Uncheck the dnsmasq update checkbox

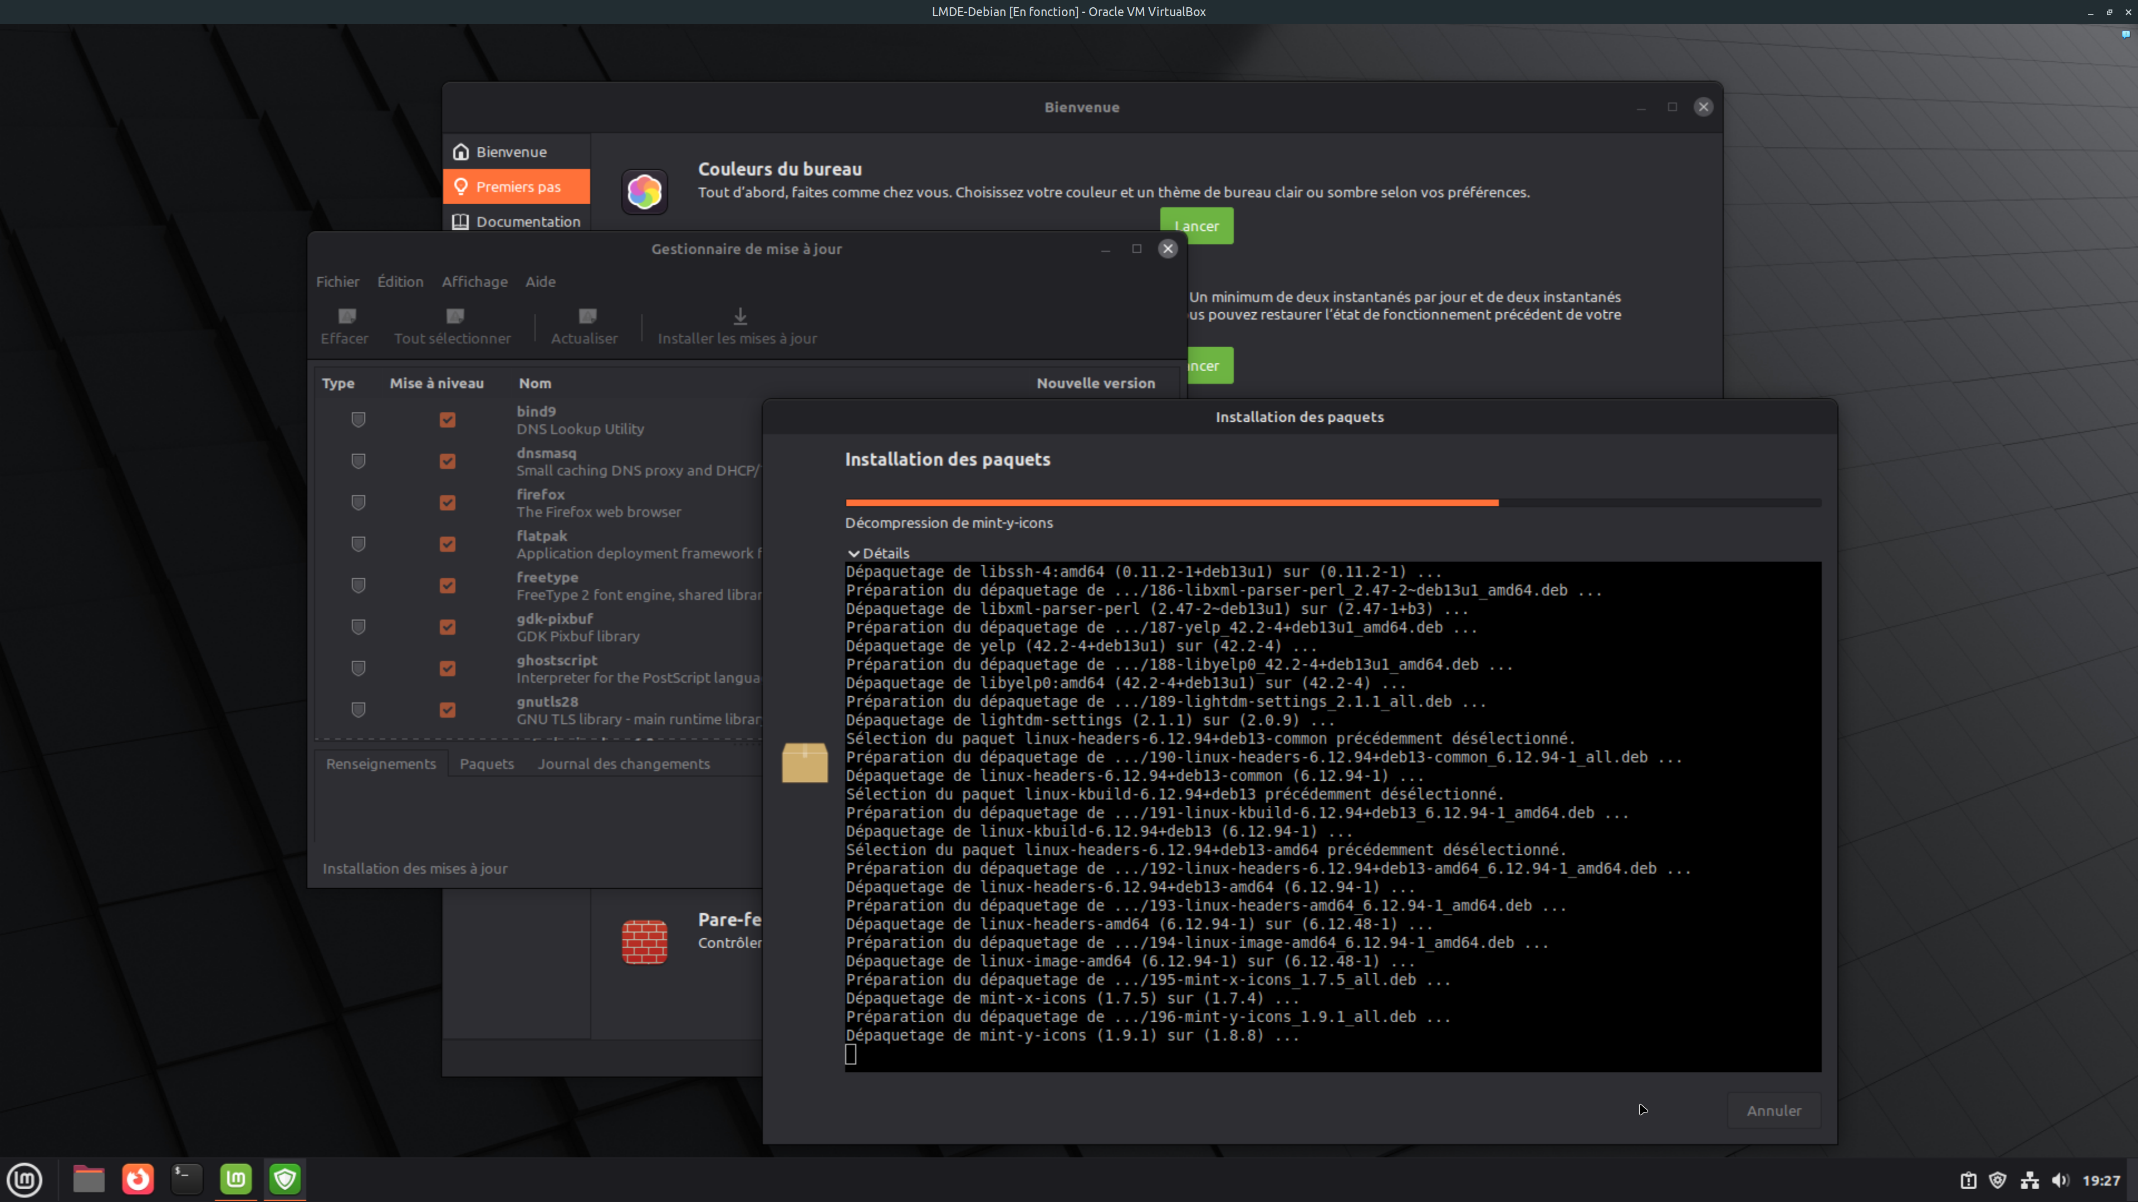tap(447, 461)
